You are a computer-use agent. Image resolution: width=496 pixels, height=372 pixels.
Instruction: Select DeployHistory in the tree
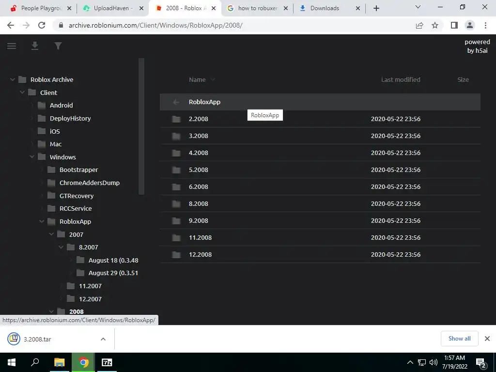[x=70, y=118]
